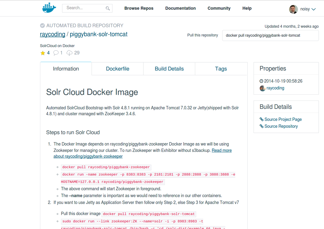
Task: Open the Source Project Page link
Action: (x=283, y=119)
